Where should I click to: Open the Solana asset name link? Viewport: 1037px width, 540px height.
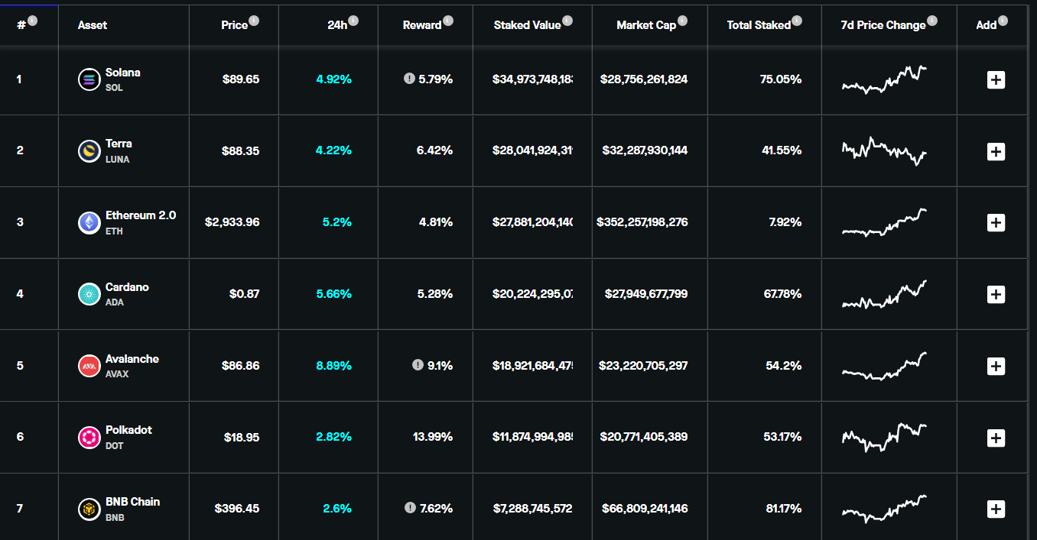(x=123, y=73)
